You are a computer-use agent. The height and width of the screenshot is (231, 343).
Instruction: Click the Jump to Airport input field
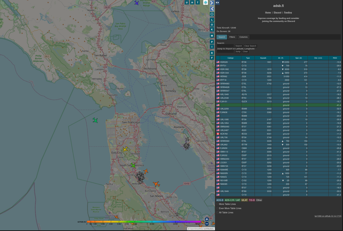point(225,51)
